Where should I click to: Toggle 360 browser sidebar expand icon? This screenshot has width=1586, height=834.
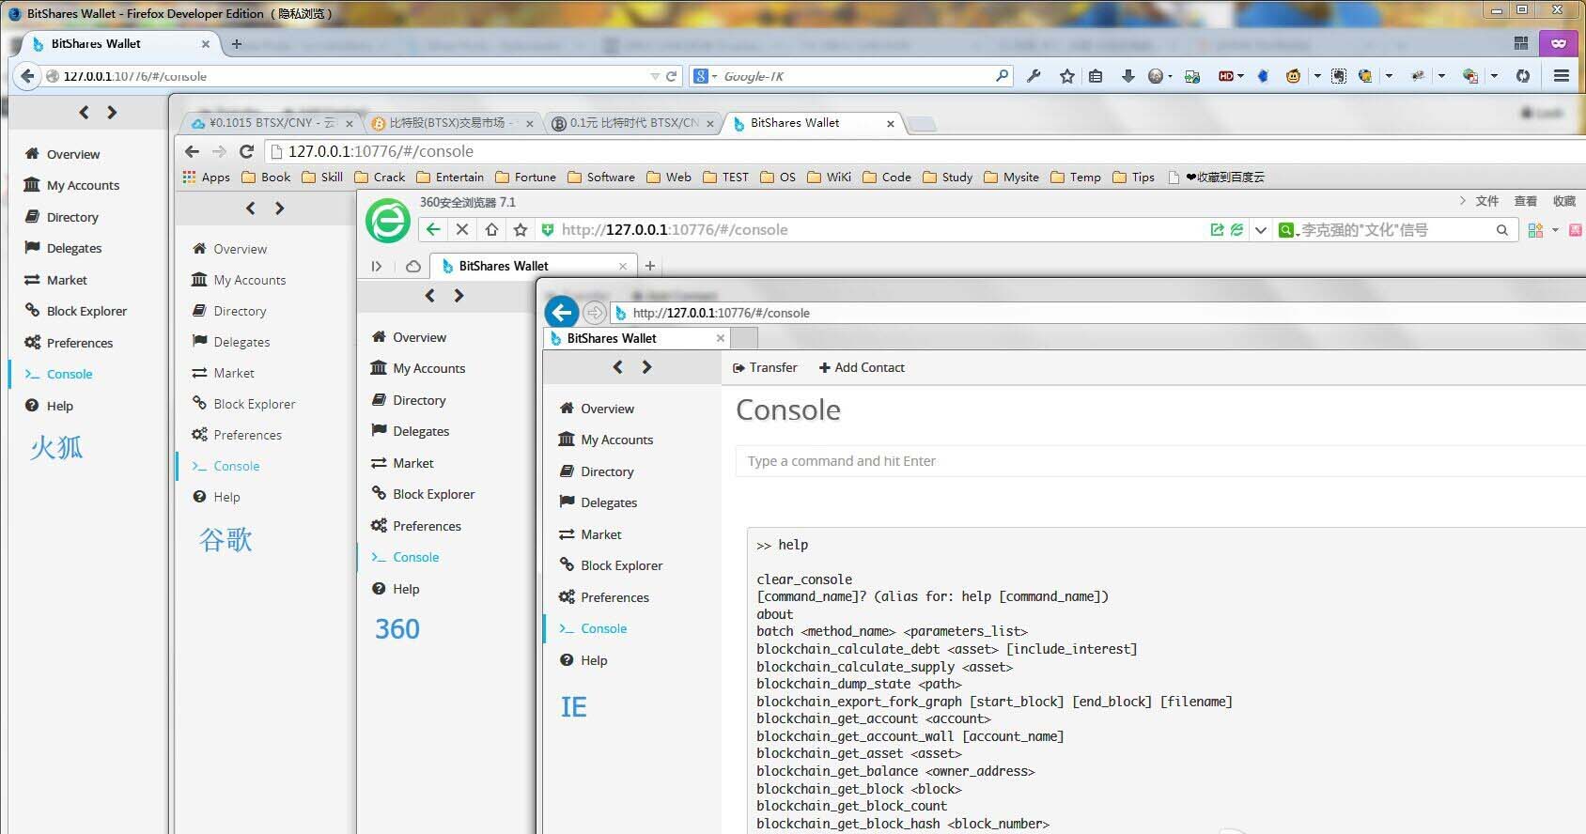click(x=376, y=266)
